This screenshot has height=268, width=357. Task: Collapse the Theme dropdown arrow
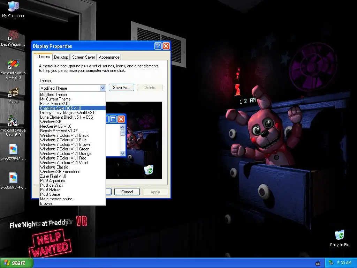coord(103,88)
